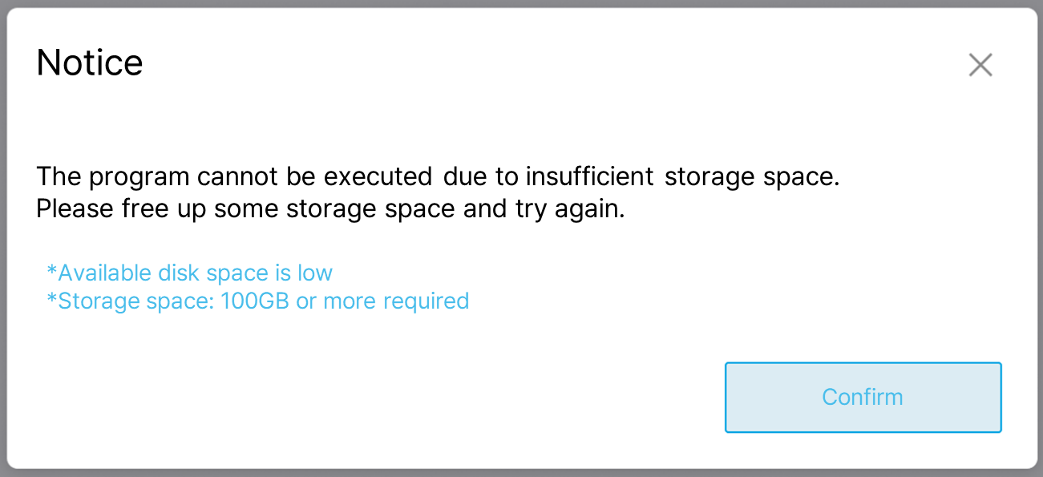1043x477 pixels.
Task: Click the 'program cannot be executed' message line
Action: coord(438,176)
